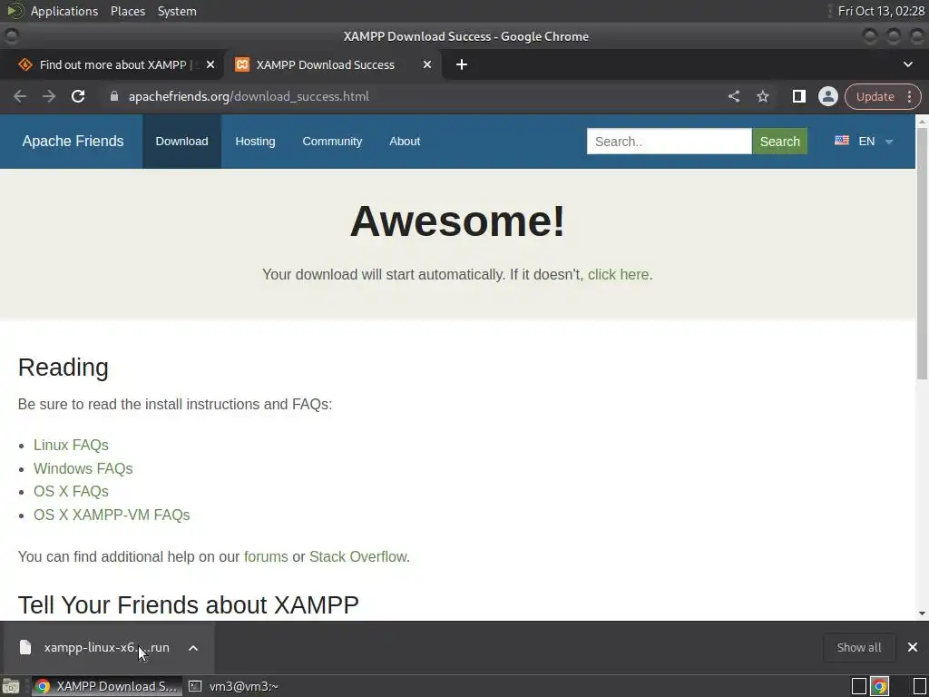Bookmark this page with the star icon
The height and width of the screenshot is (697, 929).
[762, 96]
